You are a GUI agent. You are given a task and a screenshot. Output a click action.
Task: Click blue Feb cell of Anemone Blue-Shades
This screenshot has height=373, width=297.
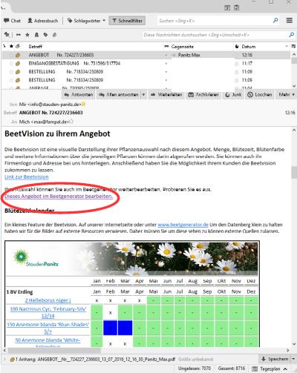[110, 328]
